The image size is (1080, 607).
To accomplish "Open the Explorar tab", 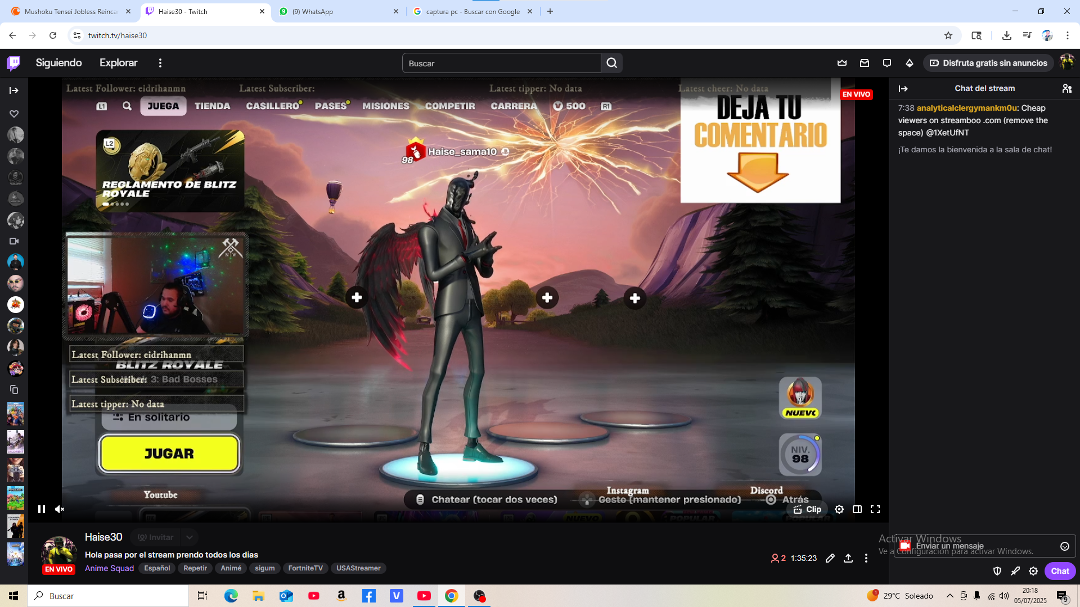I will pyautogui.click(x=118, y=63).
